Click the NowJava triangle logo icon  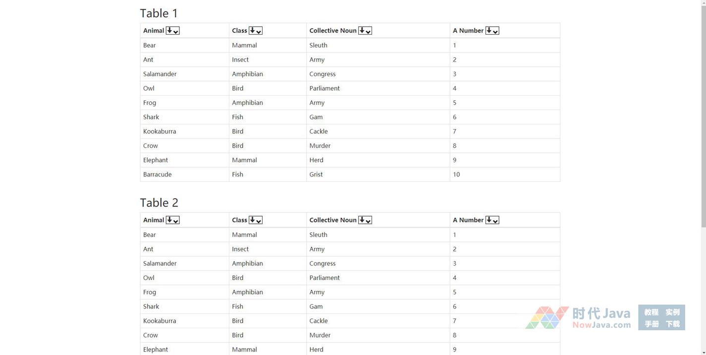(546, 317)
